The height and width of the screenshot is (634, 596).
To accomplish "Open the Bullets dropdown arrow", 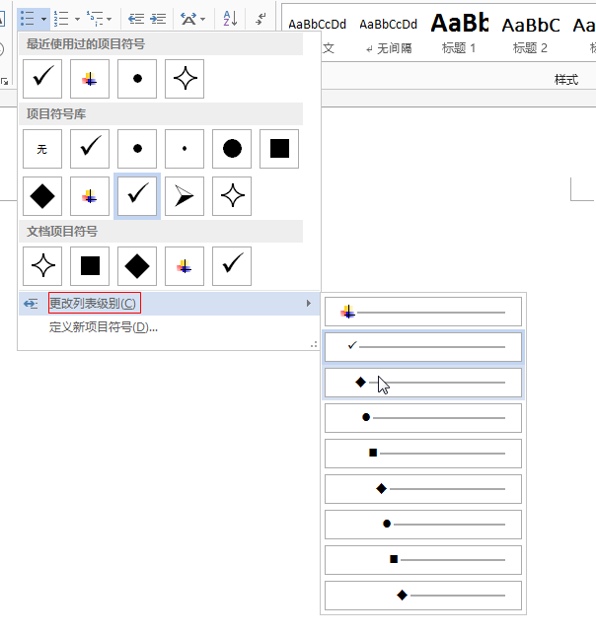I will click(43, 19).
